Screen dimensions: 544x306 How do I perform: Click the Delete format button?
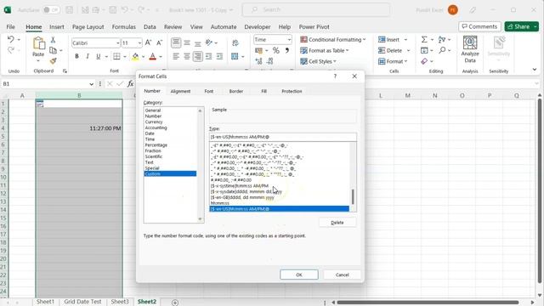(x=337, y=223)
